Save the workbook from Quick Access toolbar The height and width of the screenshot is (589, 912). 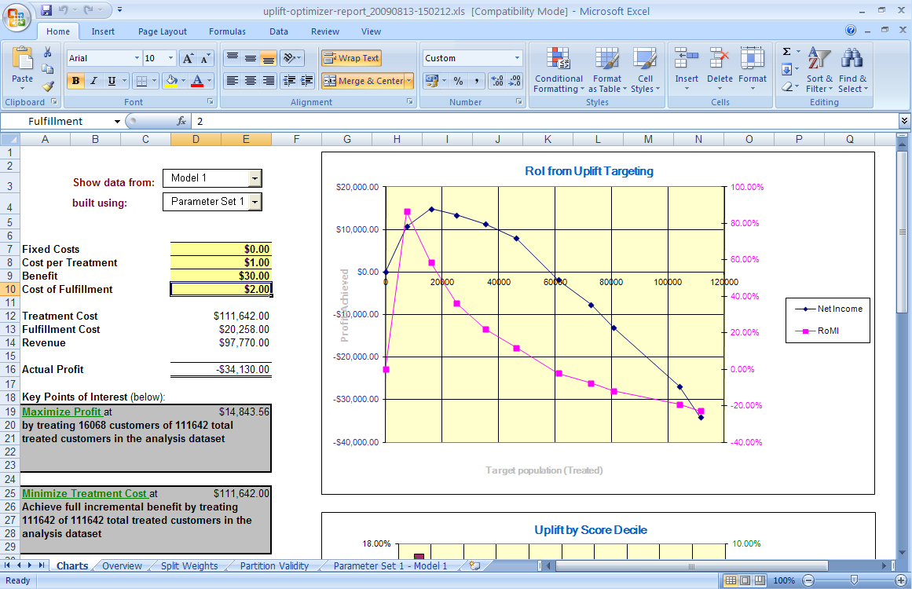[x=46, y=10]
